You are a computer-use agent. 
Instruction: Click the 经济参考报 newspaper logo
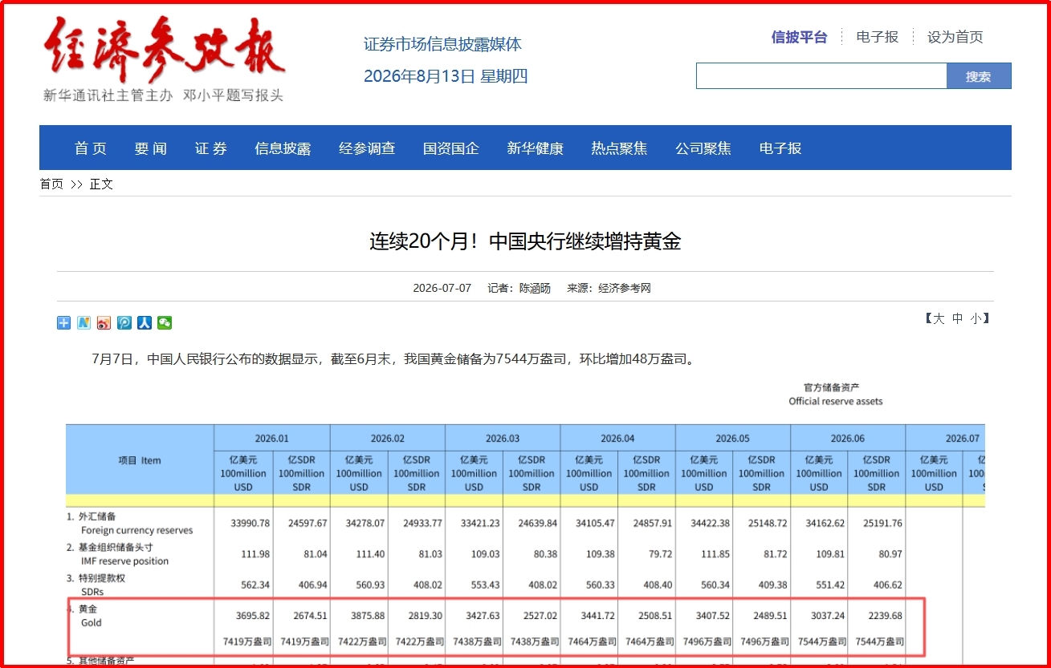click(165, 51)
